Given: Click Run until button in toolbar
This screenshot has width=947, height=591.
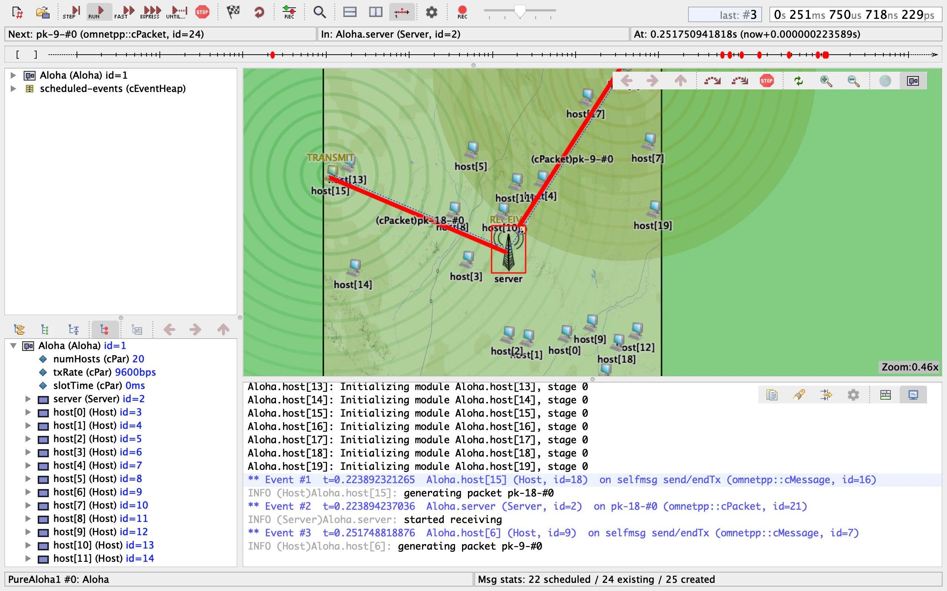Looking at the screenshot, I should [176, 12].
